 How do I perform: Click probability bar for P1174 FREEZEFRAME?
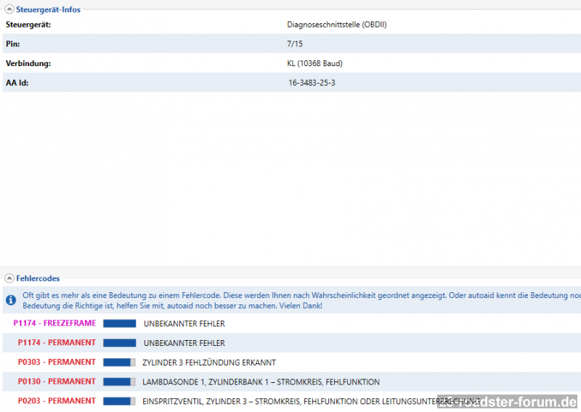pyautogui.click(x=119, y=323)
